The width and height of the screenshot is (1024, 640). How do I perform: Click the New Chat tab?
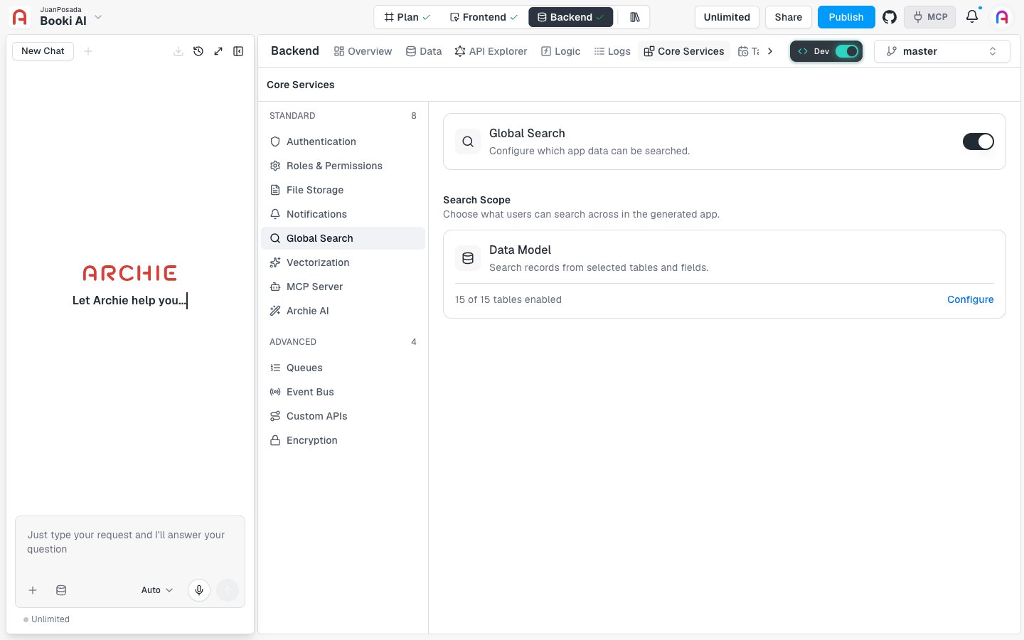coord(43,51)
